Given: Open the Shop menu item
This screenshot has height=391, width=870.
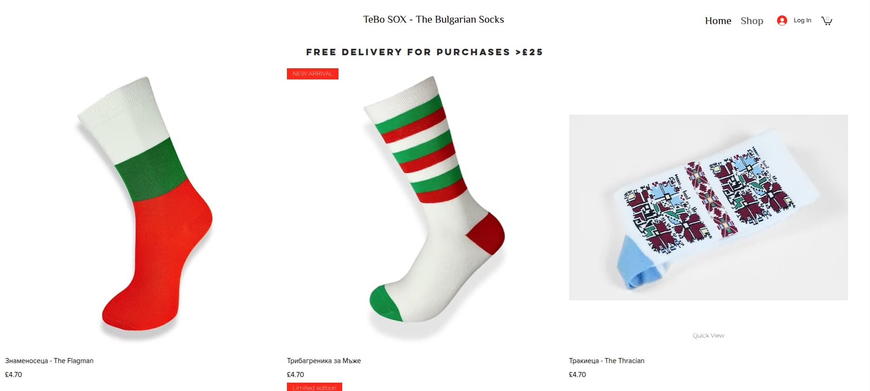Looking at the screenshot, I should [x=752, y=20].
